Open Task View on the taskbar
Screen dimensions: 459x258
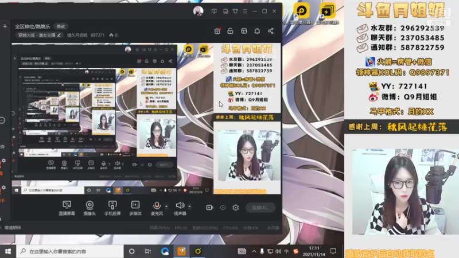click(x=148, y=251)
